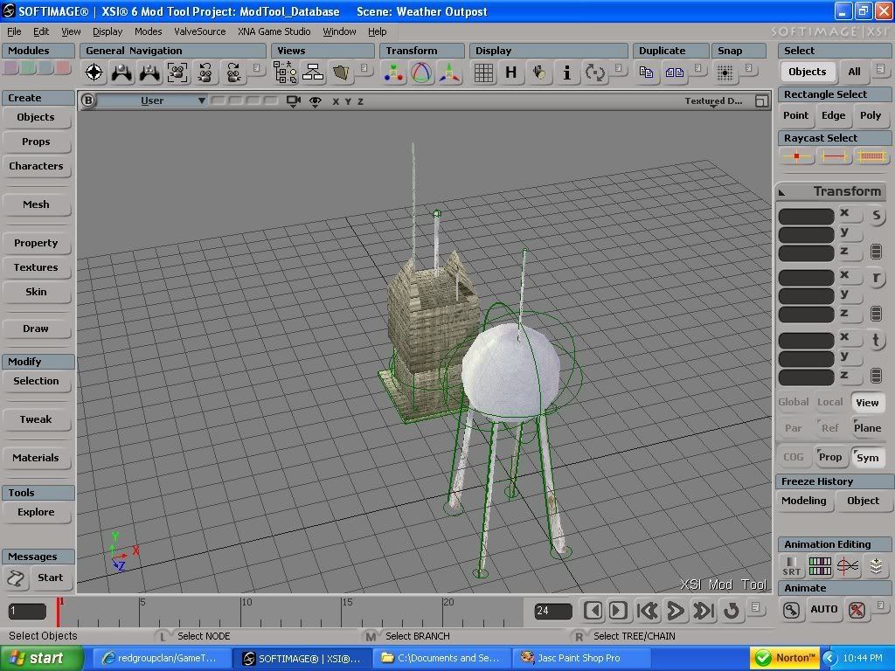Viewport: 895px width, 671px height.
Task: Click the Tweak button under Modify
Action: pyautogui.click(x=36, y=419)
